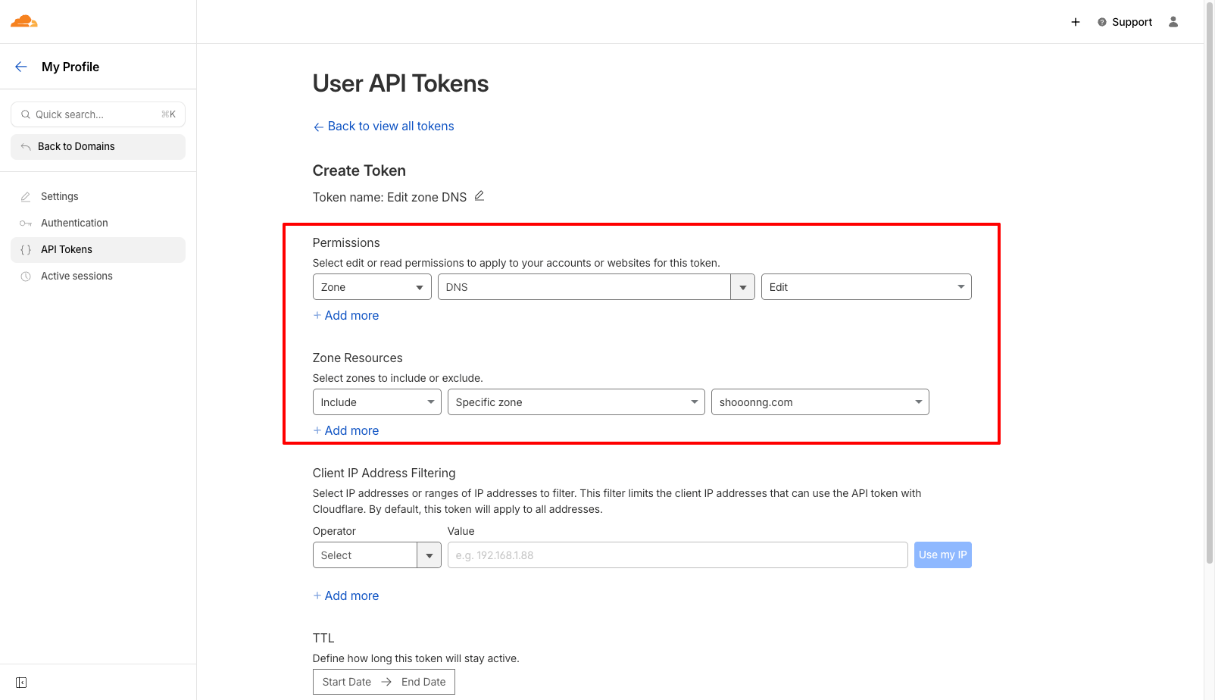Open the Specific zone dropdown
Viewport: 1215px width, 700px height.
576,402
